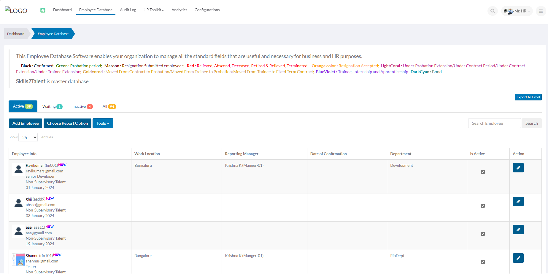
Task: Edit ghjj's record with pencil icon
Action: coord(518,201)
